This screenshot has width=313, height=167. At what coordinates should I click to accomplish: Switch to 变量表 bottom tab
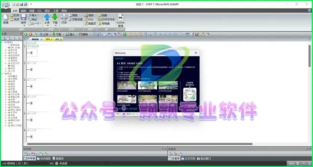tap(175, 159)
